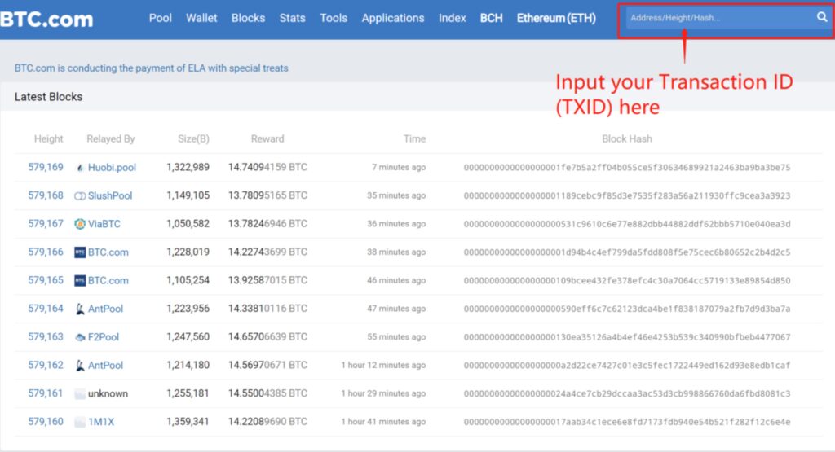Open block height 579,169

click(46, 167)
